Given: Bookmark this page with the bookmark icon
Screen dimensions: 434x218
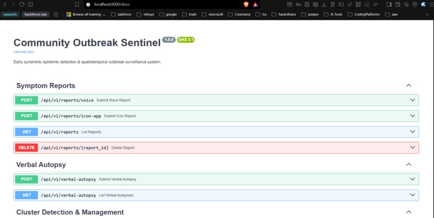Looking at the screenshot, I should (x=77, y=4).
